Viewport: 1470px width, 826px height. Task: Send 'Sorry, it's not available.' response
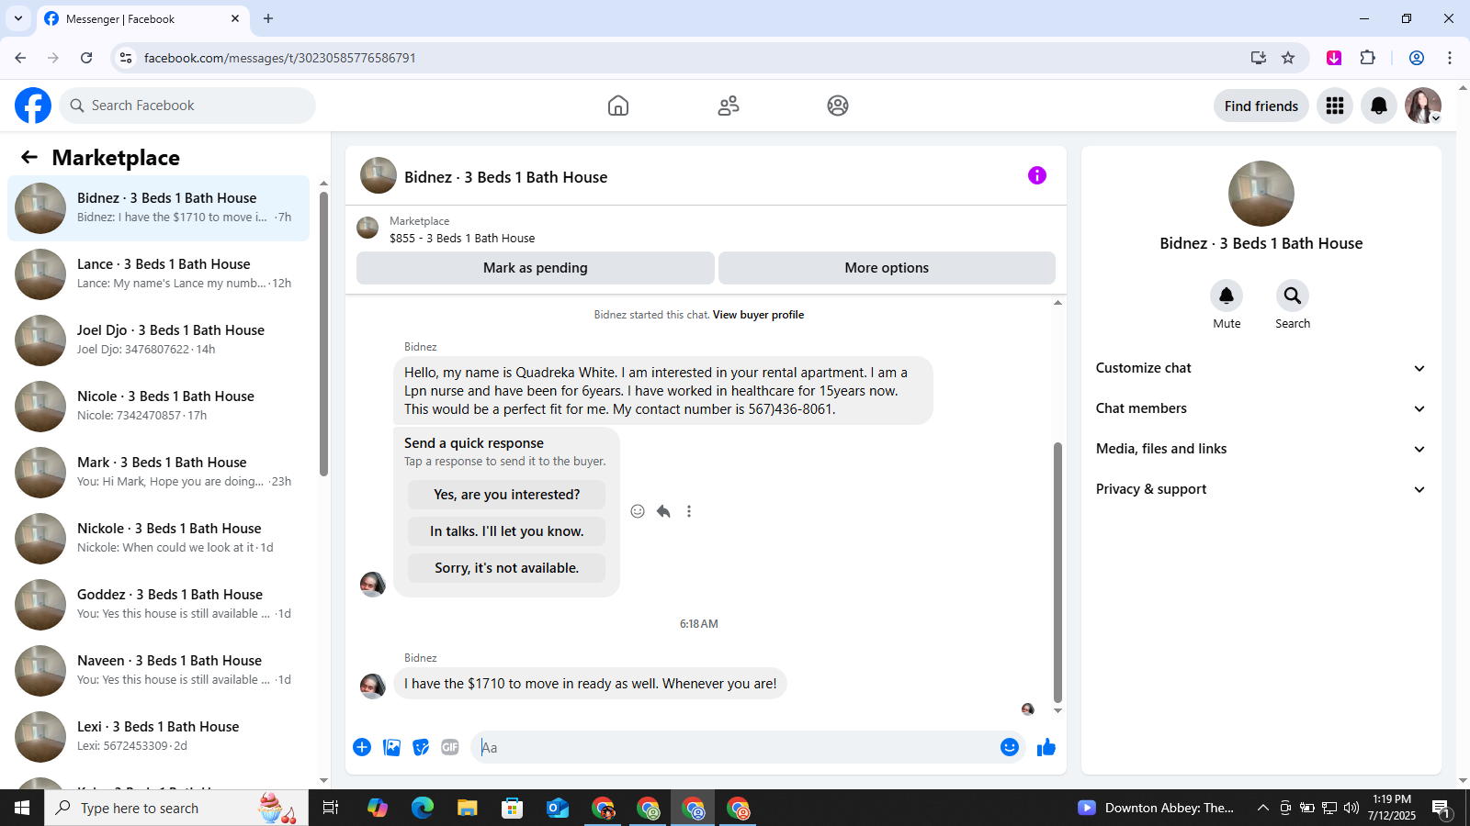(507, 568)
